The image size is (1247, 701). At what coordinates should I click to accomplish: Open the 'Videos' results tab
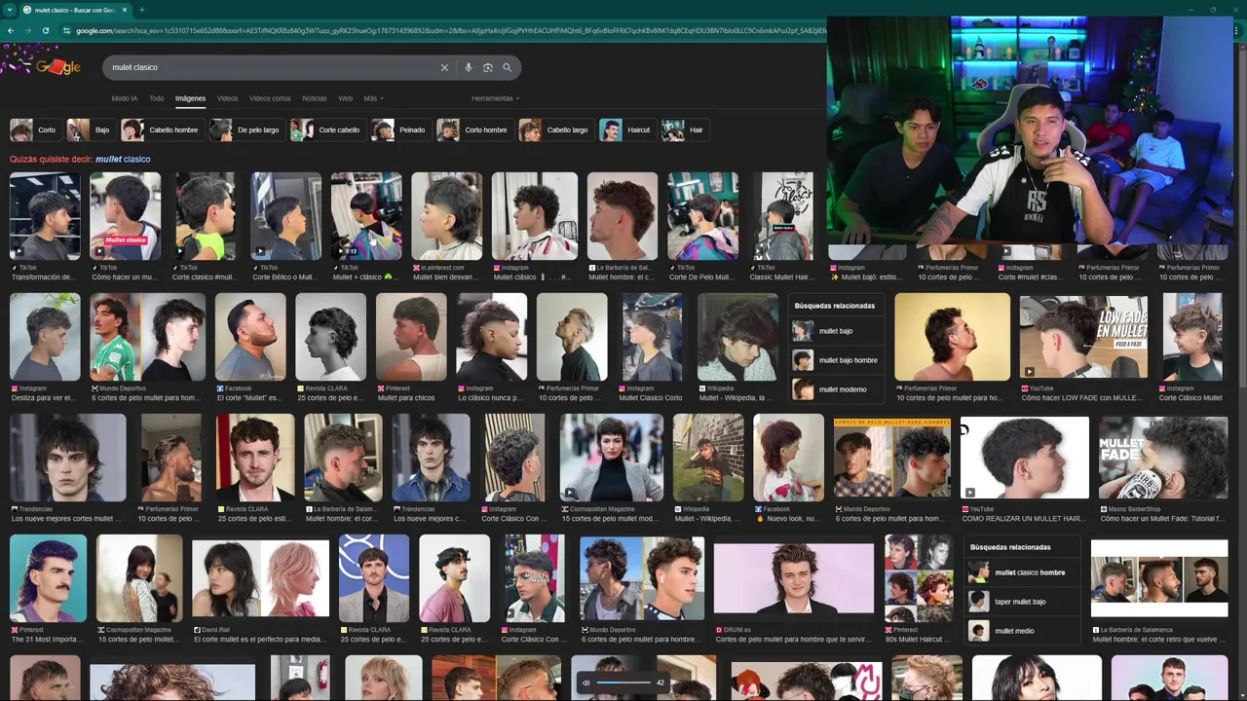(227, 98)
